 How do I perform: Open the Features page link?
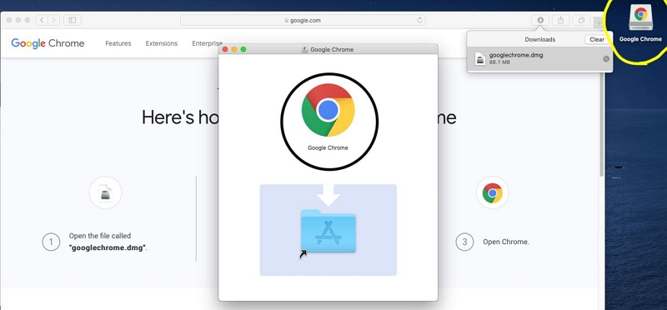point(118,43)
